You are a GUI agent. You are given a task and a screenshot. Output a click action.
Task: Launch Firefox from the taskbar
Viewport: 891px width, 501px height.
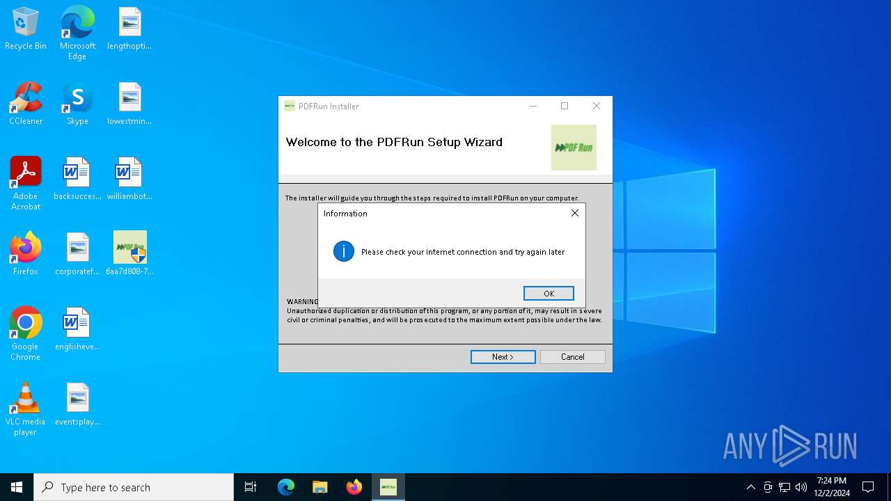point(354,487)
